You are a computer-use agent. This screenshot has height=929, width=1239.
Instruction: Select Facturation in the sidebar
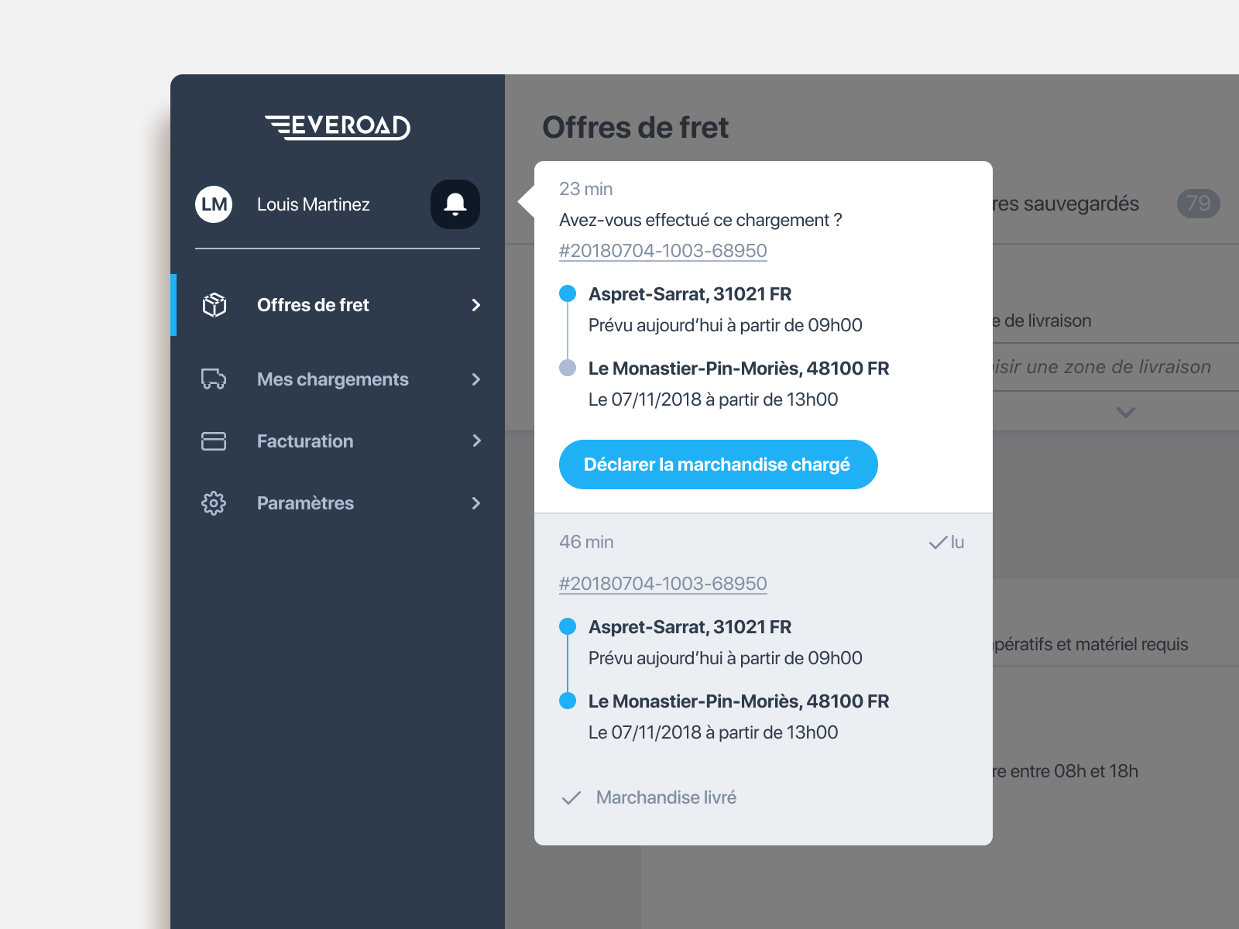click(x=305, y=441)
